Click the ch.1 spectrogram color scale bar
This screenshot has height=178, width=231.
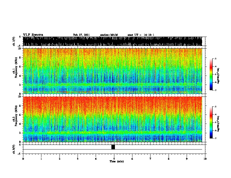point(211,74)
